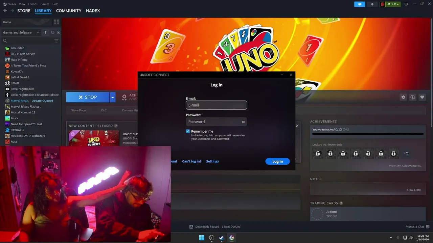Expand the Games and Software dropdown
This screenshot has height=243, width=433.
click(x=21, y=32)
